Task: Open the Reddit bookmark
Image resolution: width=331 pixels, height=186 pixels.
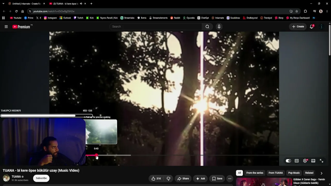Action: click(175, 18)
